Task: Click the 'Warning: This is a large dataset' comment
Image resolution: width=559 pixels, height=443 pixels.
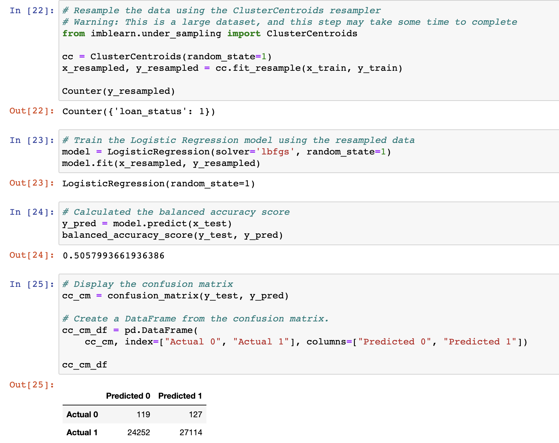Action: click(x=290, y=22)
